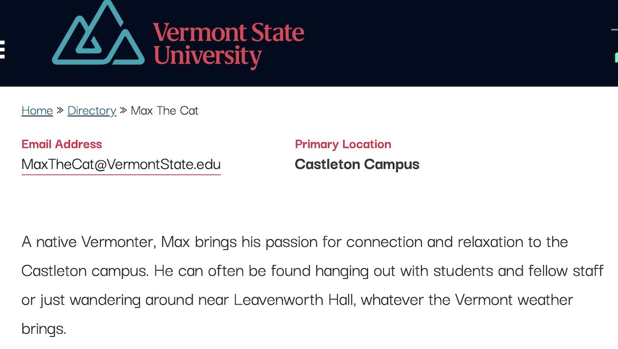Select the Max The Cat breadcrumb text
The width and height of the screenshot is (618, 349).
click(164, 111)
